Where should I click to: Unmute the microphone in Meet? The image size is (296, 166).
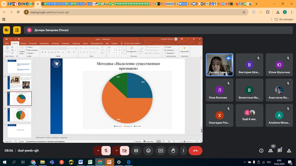click(106, 151)
